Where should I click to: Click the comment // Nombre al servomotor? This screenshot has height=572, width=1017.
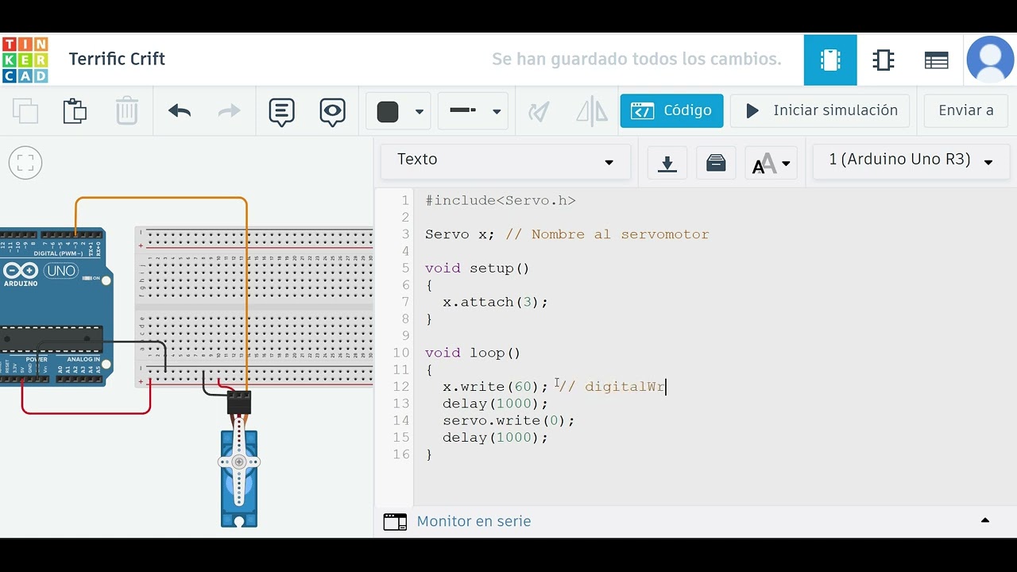tap(607, 234)
